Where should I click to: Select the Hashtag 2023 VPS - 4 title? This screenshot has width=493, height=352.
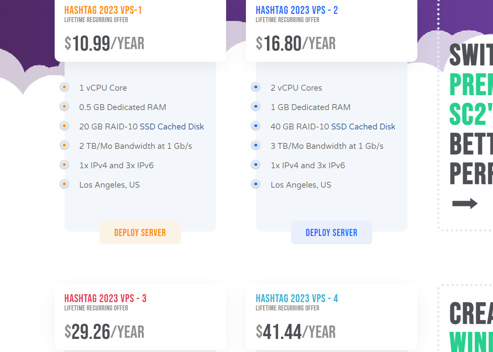point(297,299)
